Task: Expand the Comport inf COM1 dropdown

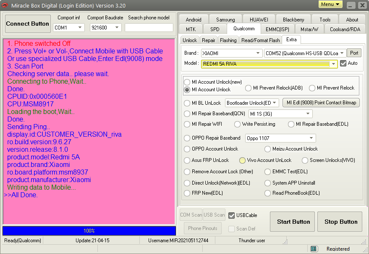Action: pyautogui.click(x=80, y=28)
